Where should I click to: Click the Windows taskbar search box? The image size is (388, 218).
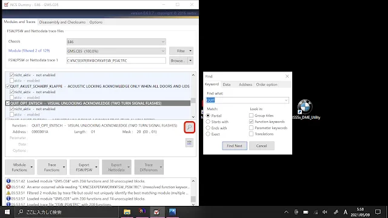pyautogui.click(x=67, y=212)
